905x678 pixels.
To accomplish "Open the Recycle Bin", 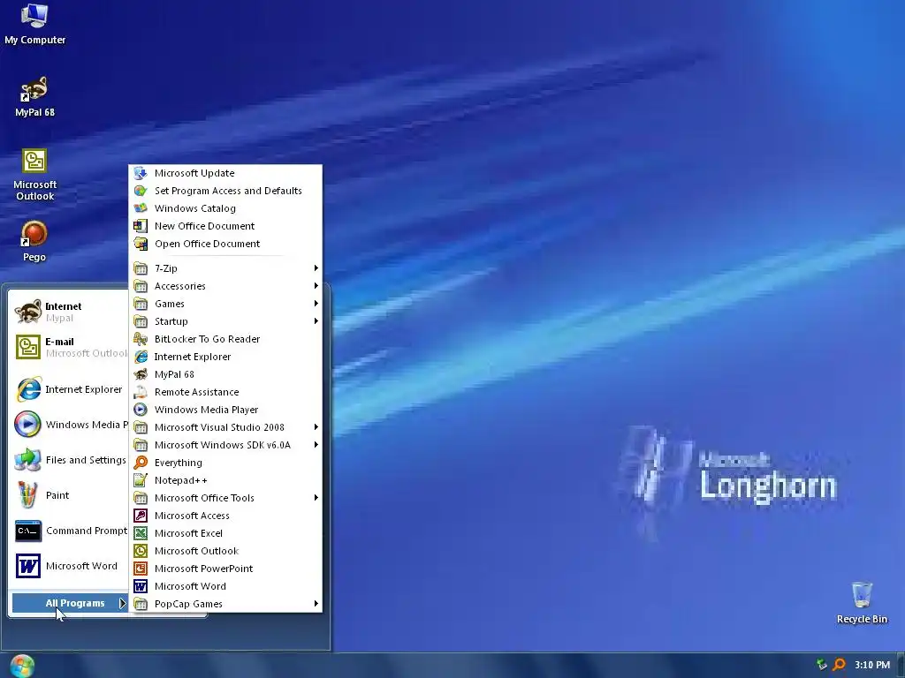I will tap(862, 602).
